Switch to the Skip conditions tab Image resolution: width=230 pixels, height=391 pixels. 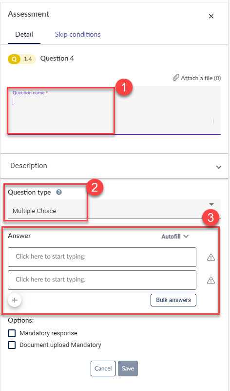click(x=77, y=34)
